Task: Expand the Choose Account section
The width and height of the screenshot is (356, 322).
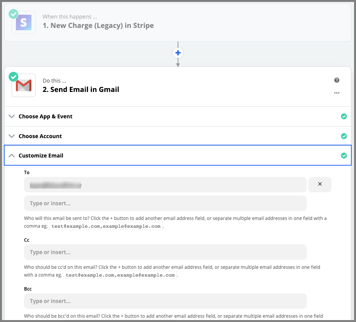Action: (178, 136)
